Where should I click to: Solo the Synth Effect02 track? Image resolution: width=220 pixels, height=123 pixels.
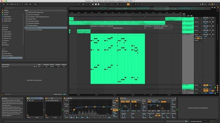[210, 22]
